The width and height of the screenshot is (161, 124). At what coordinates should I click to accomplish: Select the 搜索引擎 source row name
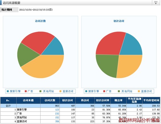(x=22, y=110)
